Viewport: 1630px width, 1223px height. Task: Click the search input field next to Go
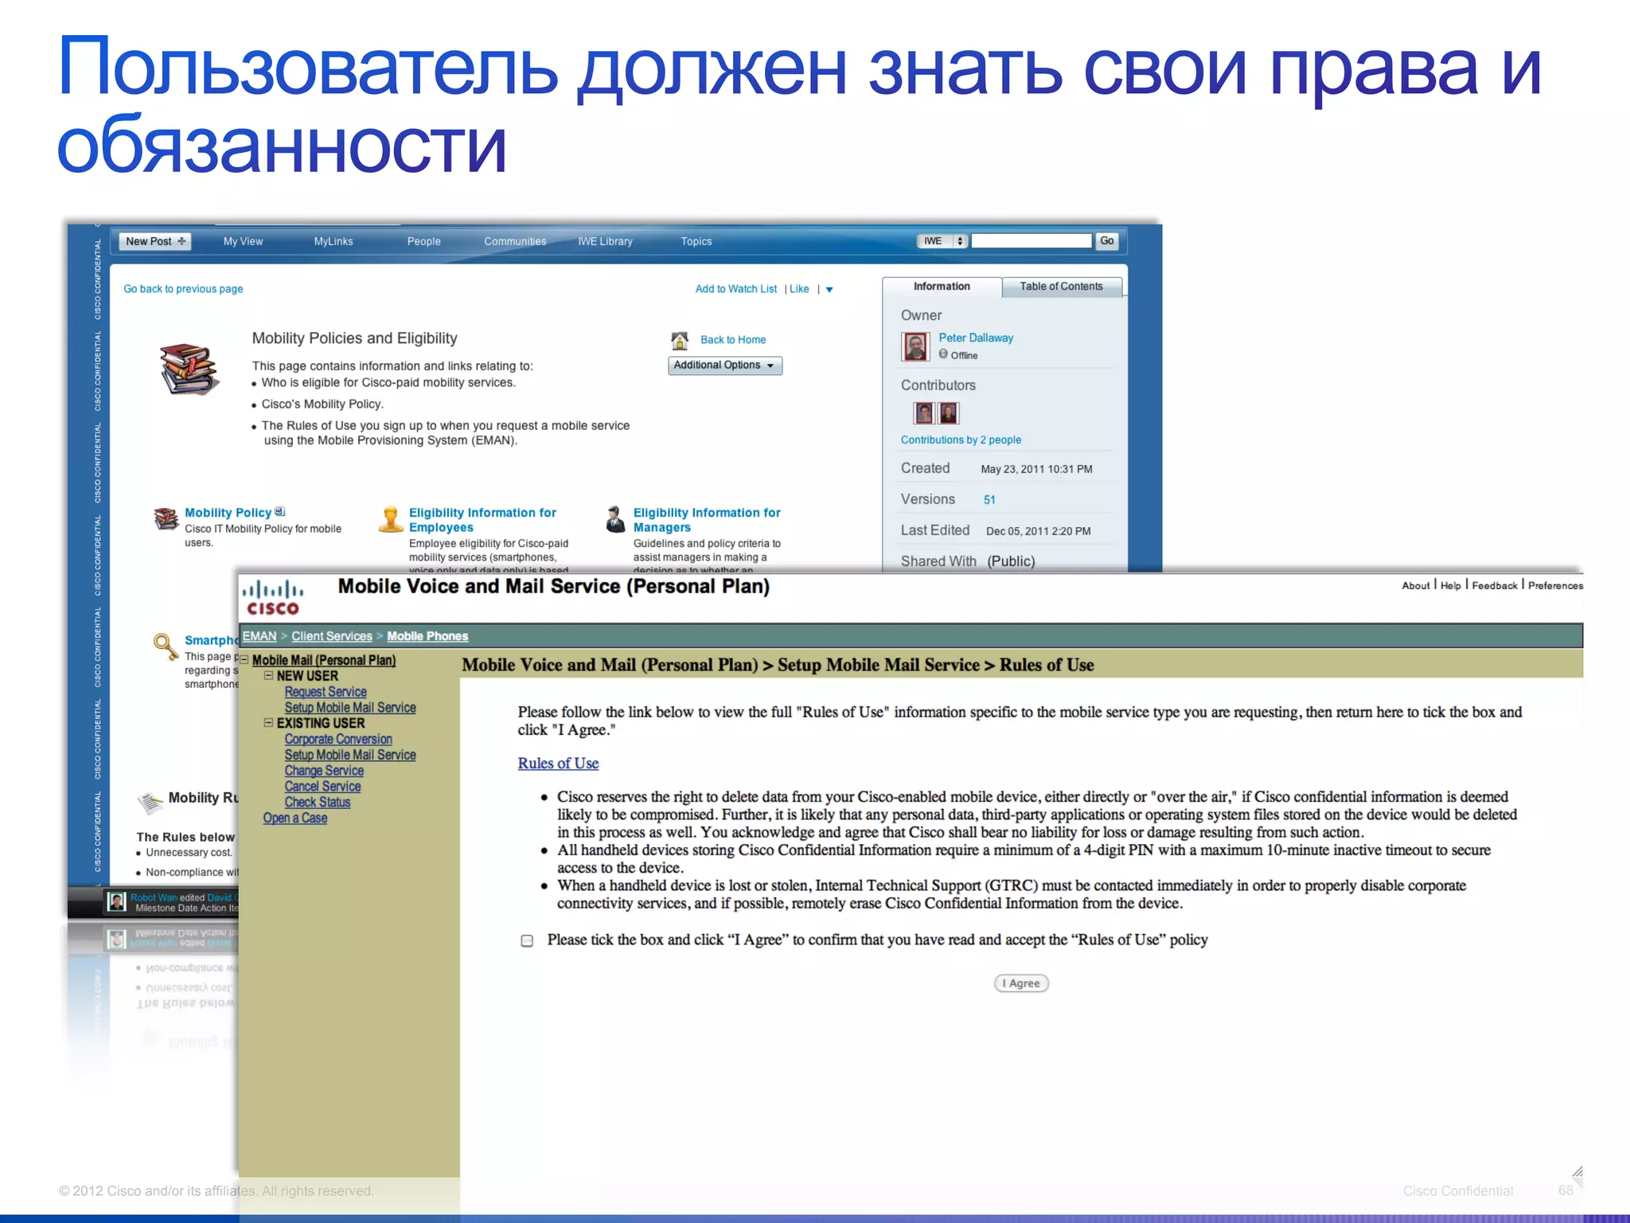[1031, 241]
